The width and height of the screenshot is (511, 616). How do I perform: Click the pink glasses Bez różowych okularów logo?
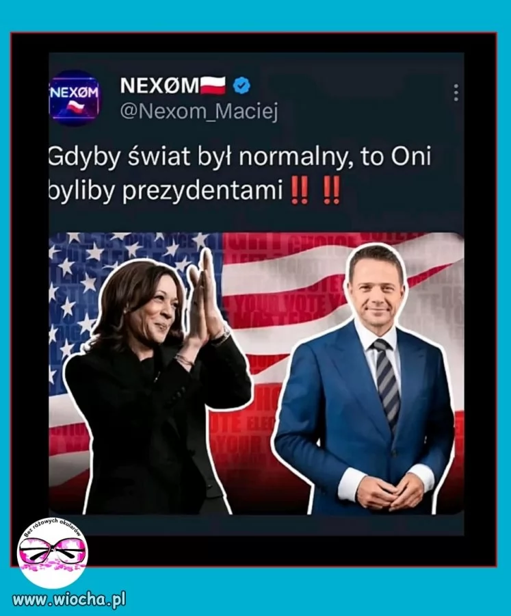[52, 552]
